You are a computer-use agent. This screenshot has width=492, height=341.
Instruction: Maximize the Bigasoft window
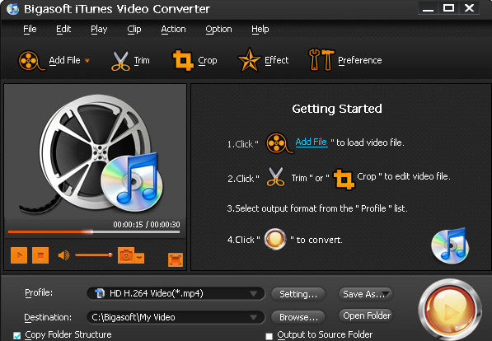click(448, 8)
